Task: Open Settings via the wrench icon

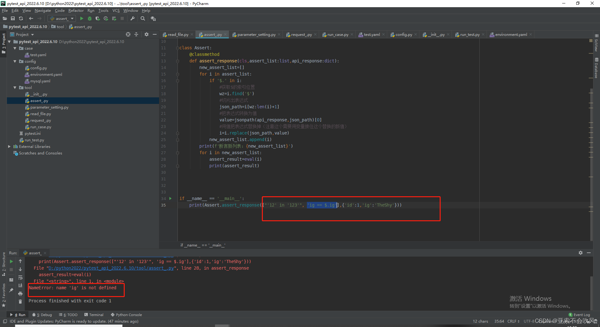Action: point(132,19)
